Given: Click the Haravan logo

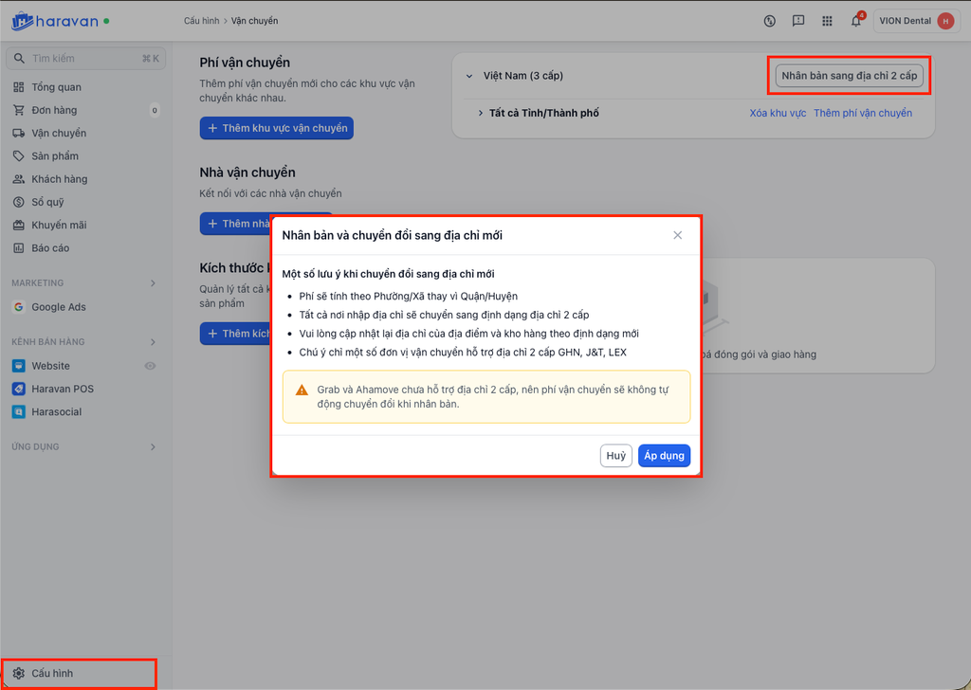Looking at the screenshot, I should coord(55,21).
